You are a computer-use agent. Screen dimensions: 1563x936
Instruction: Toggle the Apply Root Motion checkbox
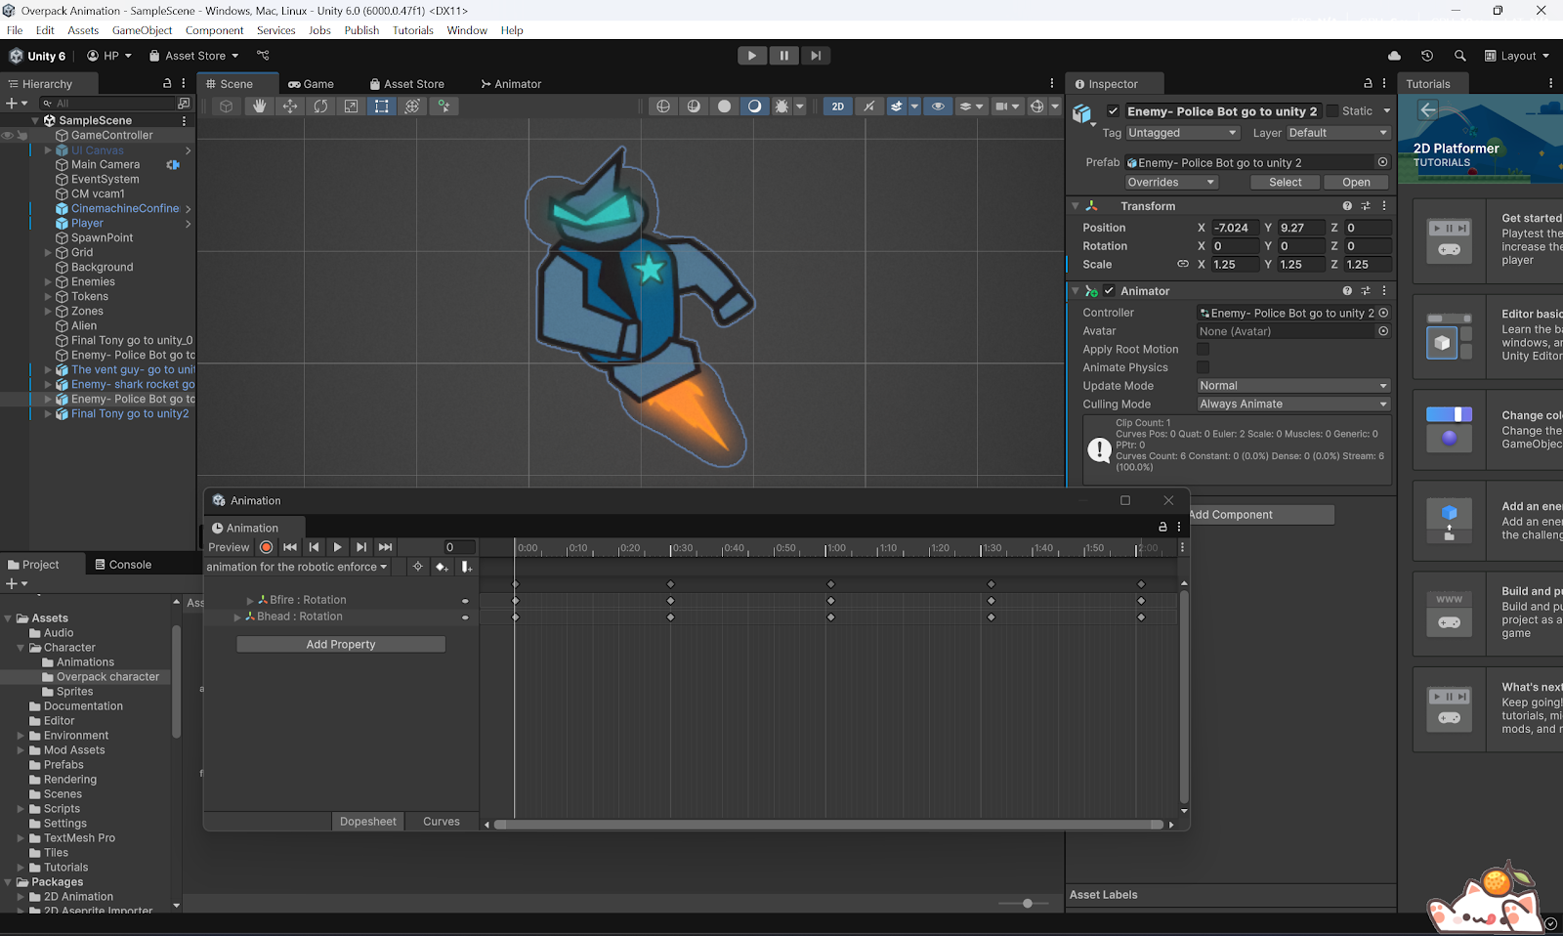point(1203,349)
